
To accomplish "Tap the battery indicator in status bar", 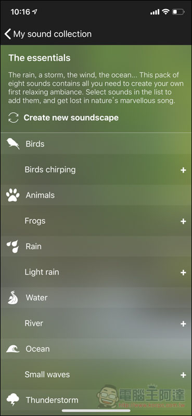I will tap(178, 11).
